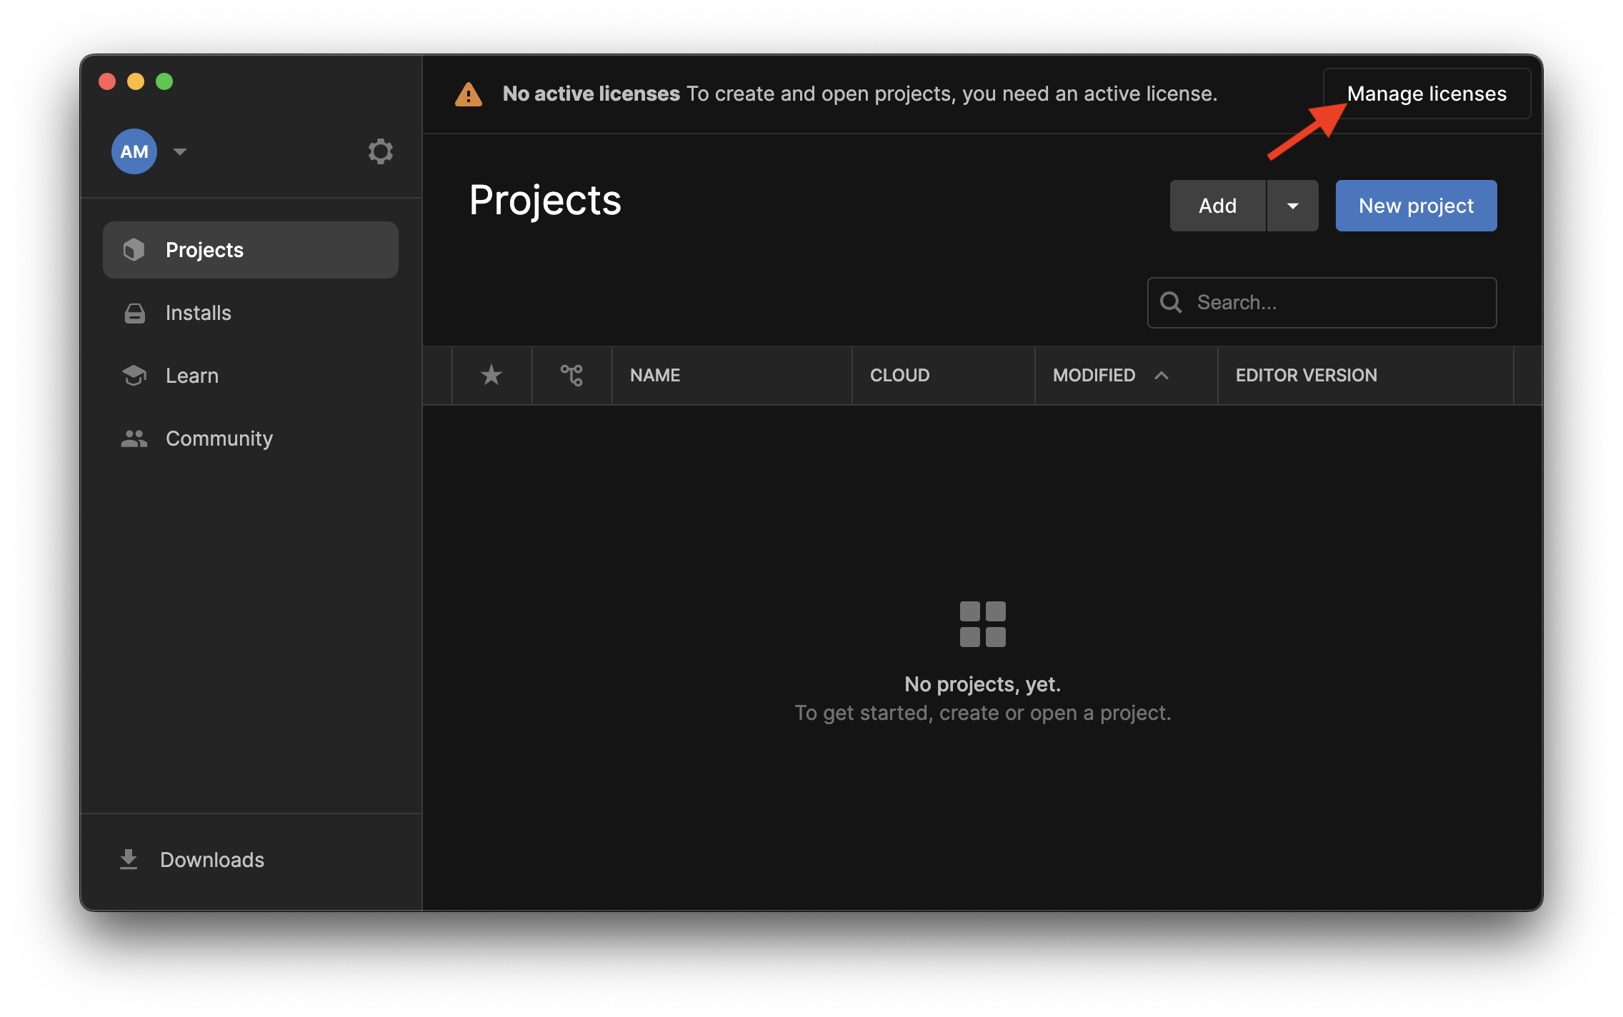The height and width of the screenshot is (1017, 1623).
Task: Switch to the Installs section
Action: [x=198, y=312]
